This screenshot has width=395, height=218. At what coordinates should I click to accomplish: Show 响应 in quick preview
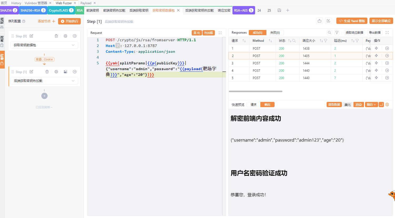[267, 105]
